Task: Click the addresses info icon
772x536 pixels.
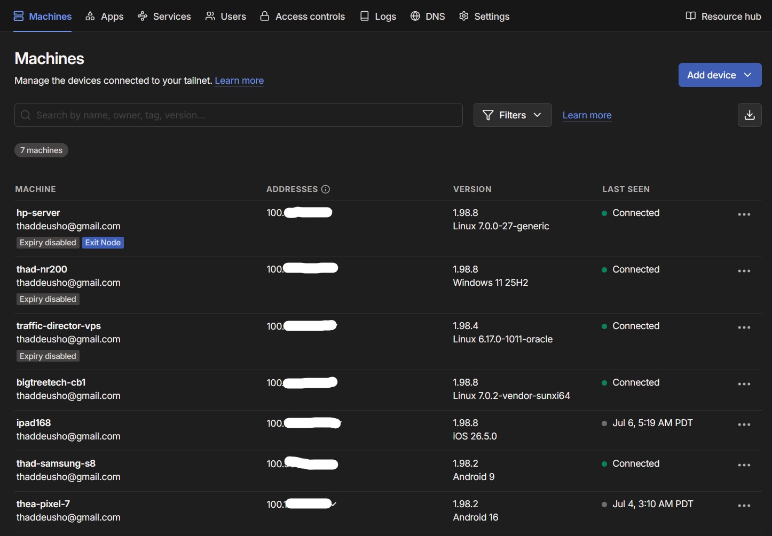Action: pos(326,189)
